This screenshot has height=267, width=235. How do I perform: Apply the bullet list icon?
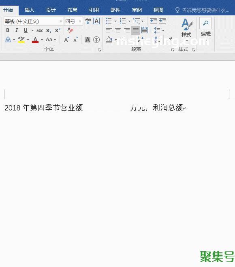[109, 21]
